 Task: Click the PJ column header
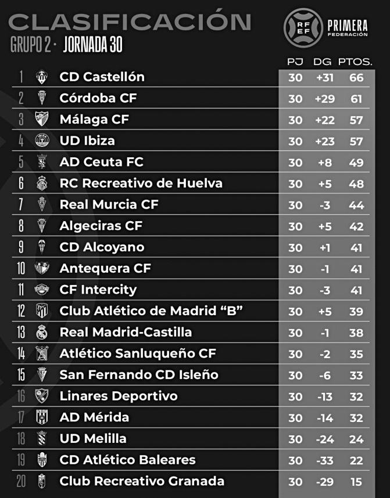click(x=295, y=62)
